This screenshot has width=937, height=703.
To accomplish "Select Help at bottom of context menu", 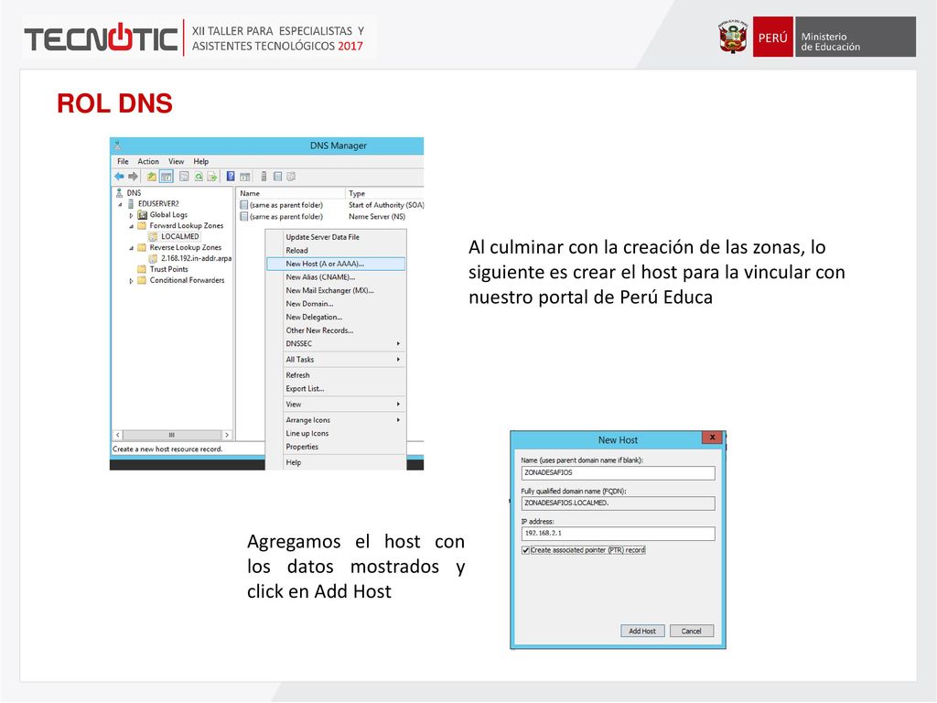I will tap(336, 462).
